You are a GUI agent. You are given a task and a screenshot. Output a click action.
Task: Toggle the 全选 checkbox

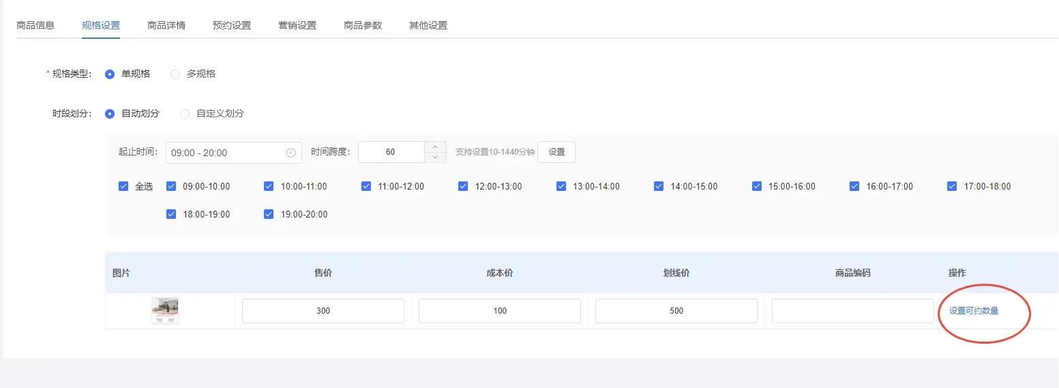tap(123, 186)
